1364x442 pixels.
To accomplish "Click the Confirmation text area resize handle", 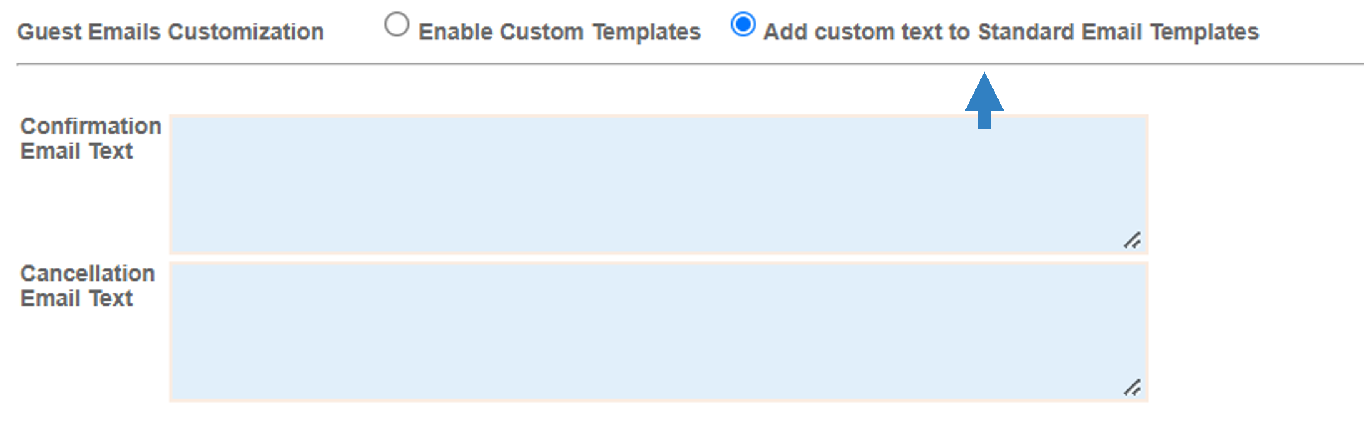I will [1132, 240].
